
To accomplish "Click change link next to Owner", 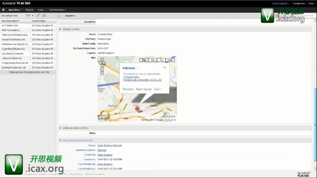I will pyautogui.click(x=117, y=145).
